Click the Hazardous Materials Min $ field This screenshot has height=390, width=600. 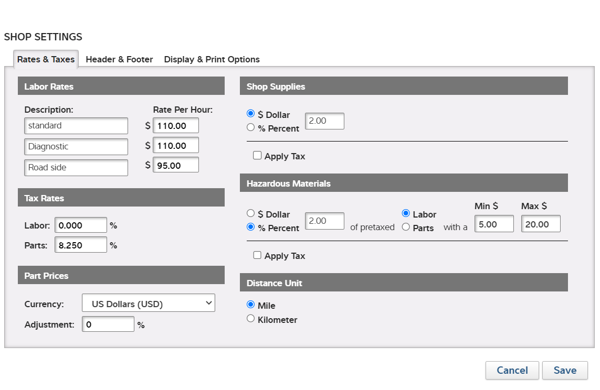(x=494, y=224)
